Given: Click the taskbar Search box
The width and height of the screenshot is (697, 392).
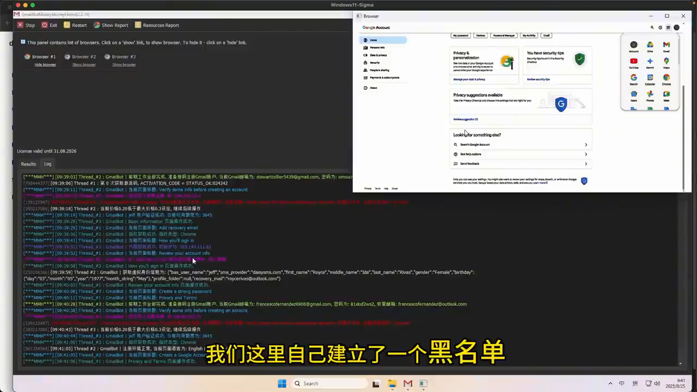Looking at the screenshot, I should pos(328,384).
